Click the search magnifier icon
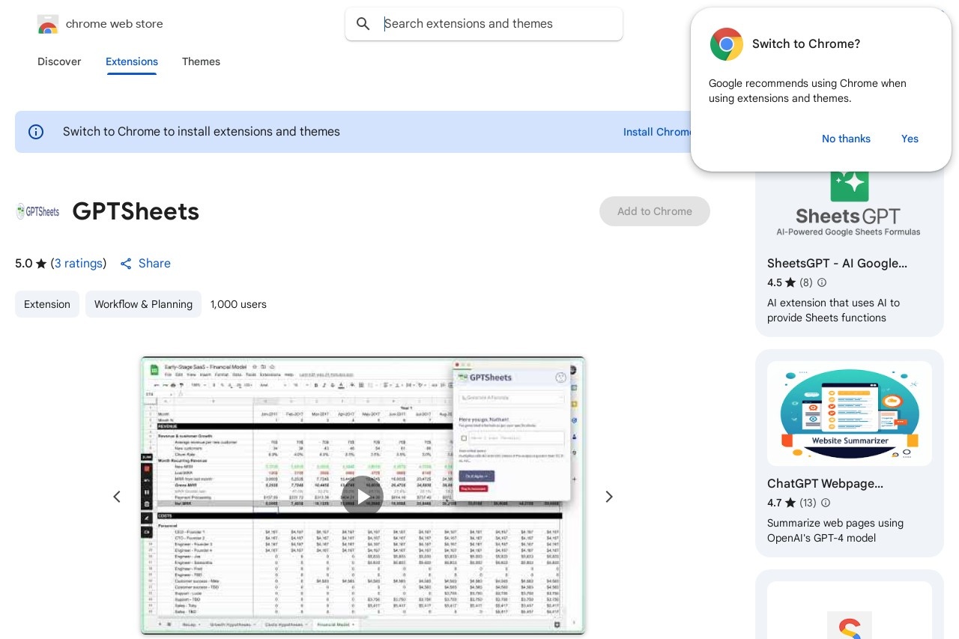This screenshot has height=639, width=959. 363,24
